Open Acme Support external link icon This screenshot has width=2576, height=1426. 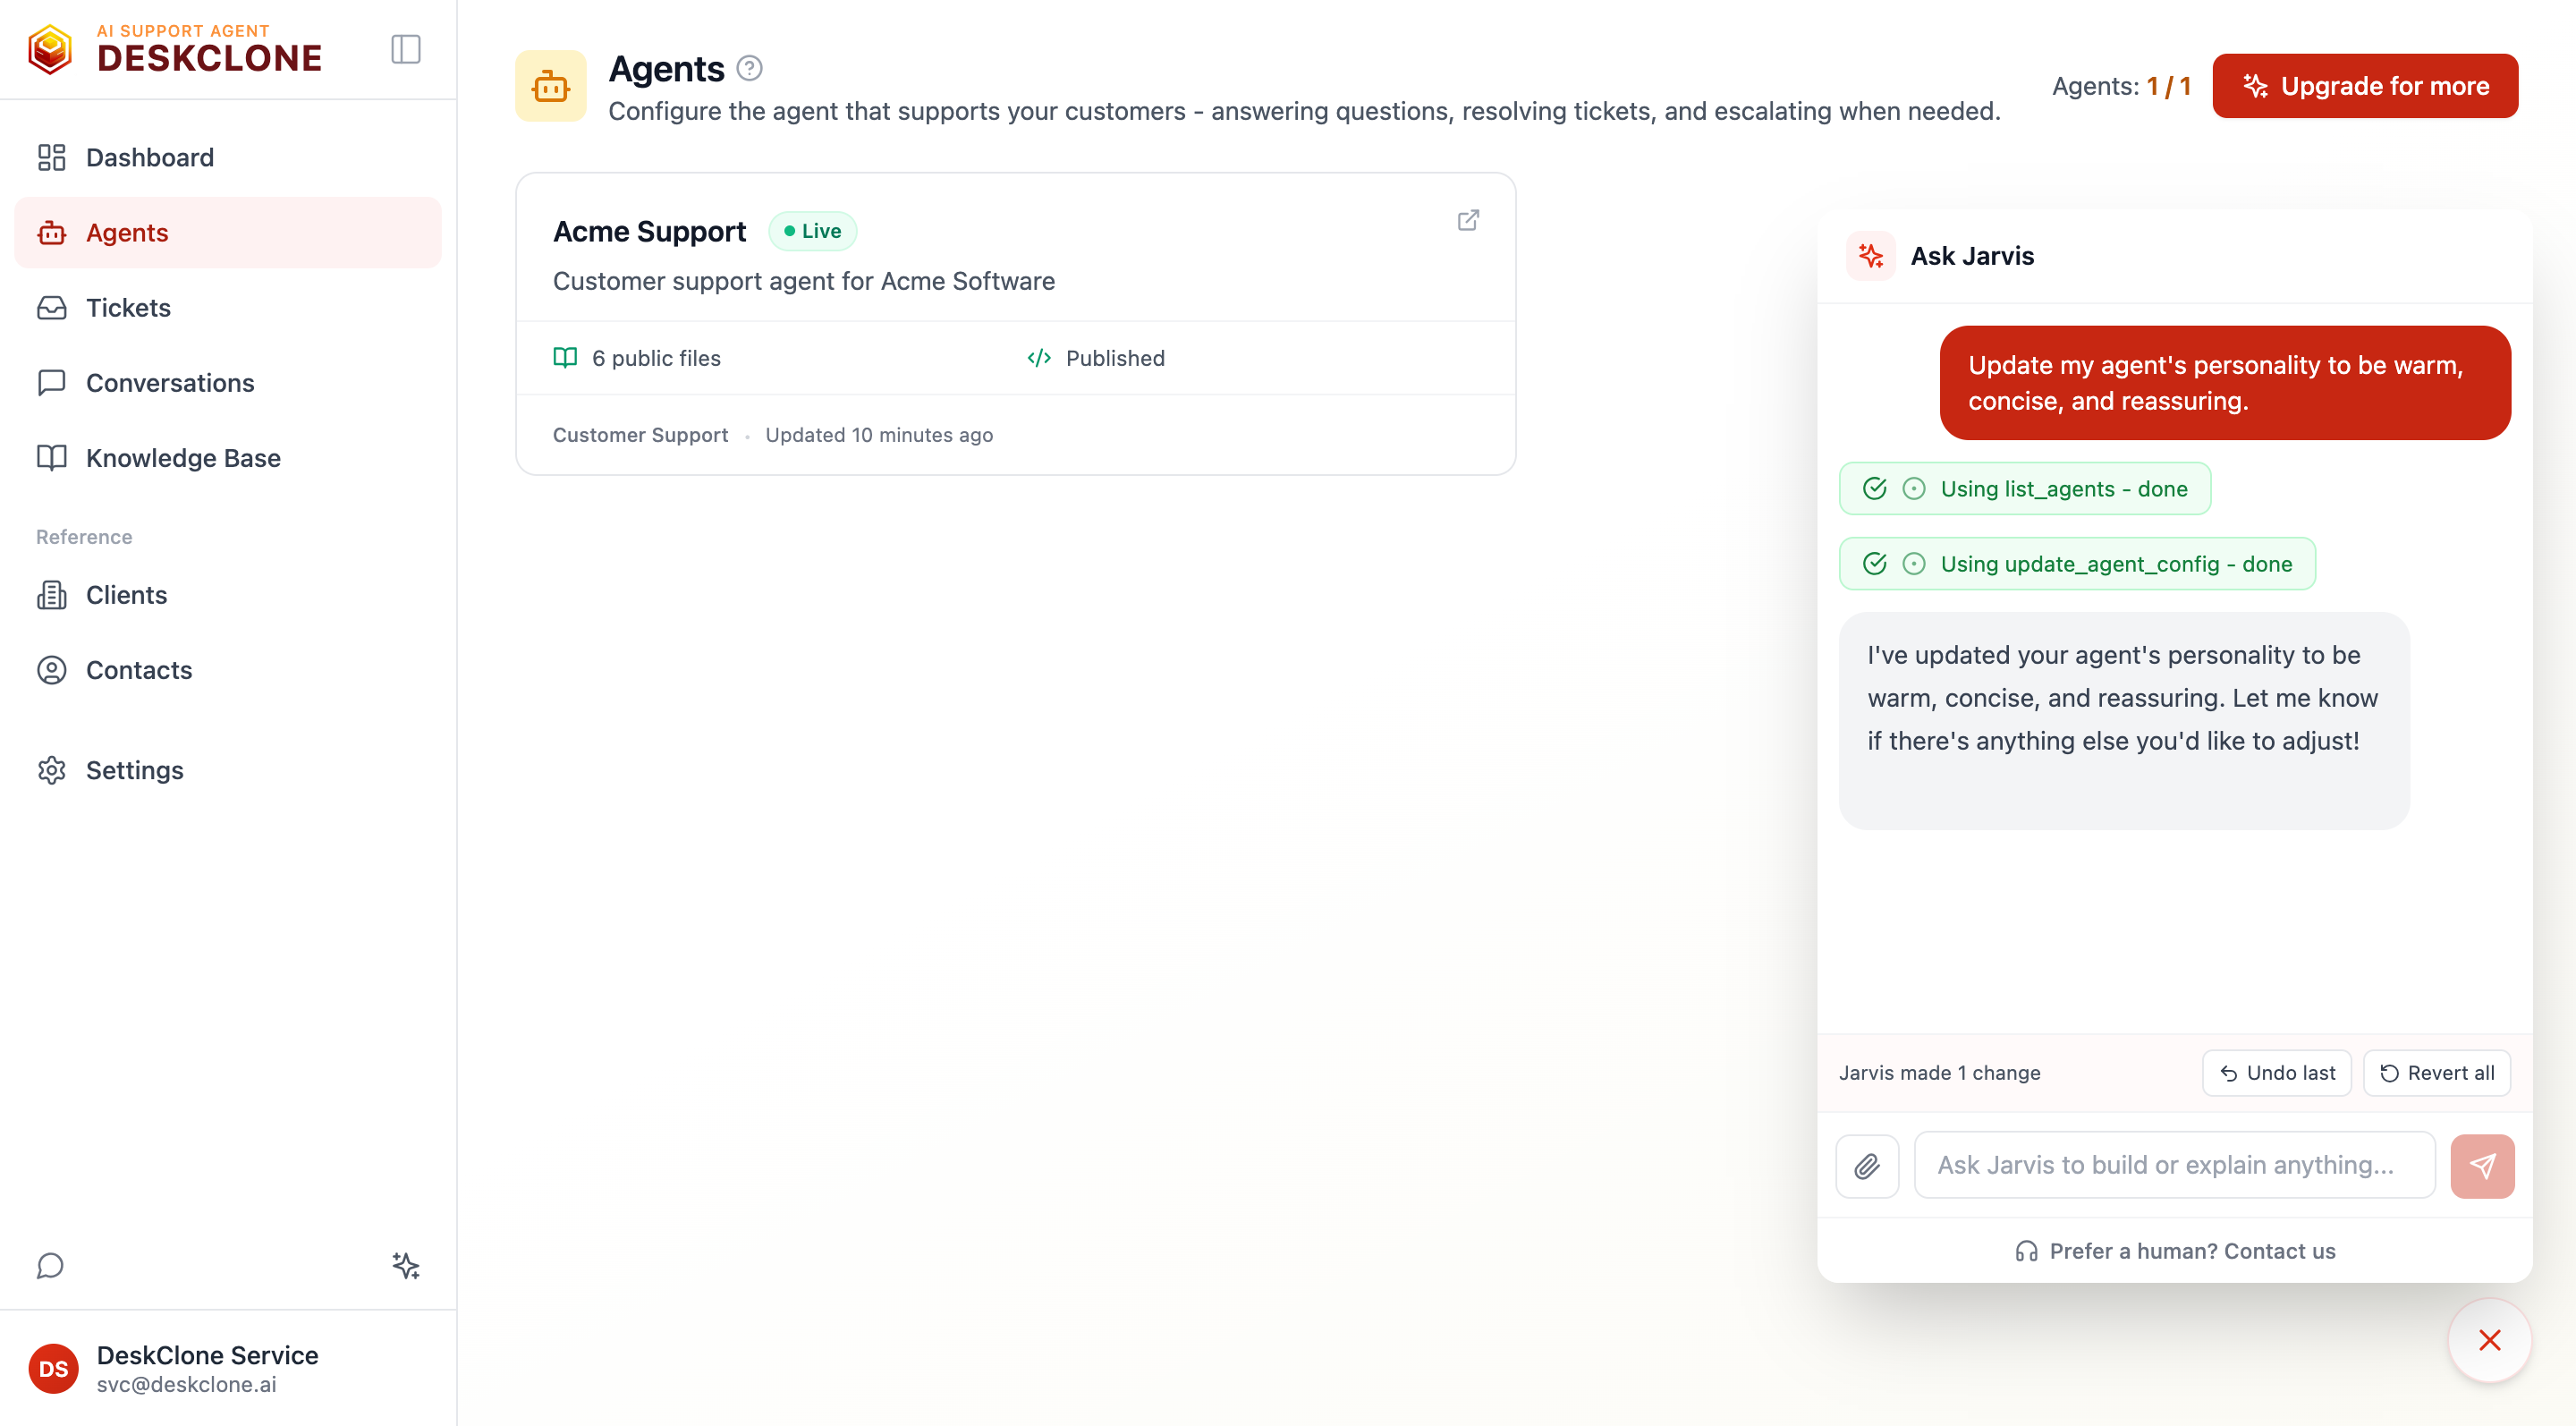(1467, 220)
